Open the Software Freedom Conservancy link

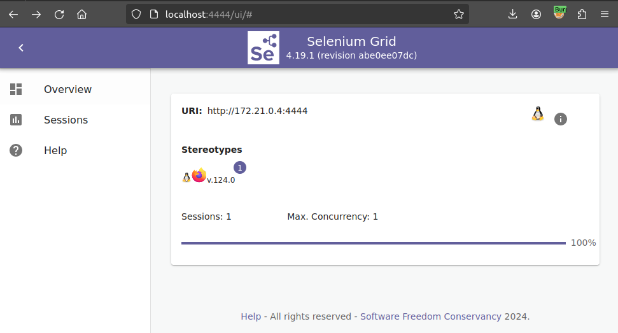pyautogui.click(x=430, y=316)
